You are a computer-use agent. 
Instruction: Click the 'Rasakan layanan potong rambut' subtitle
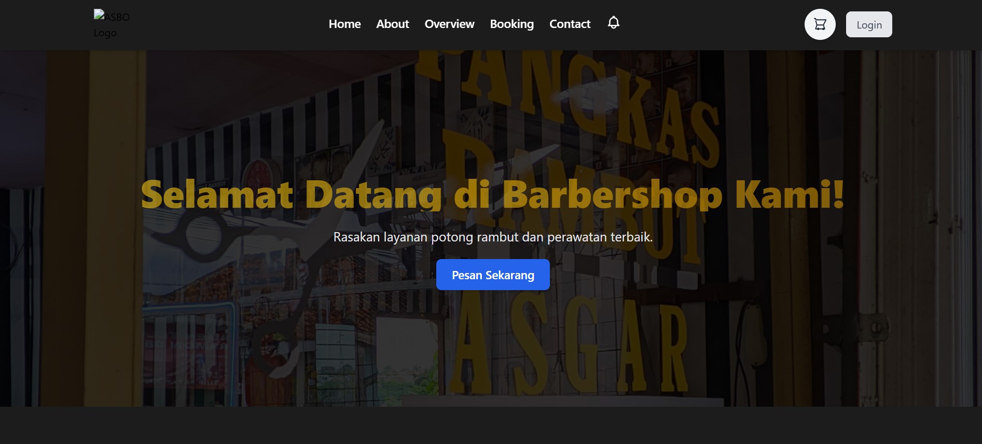(x=493, y=237)
